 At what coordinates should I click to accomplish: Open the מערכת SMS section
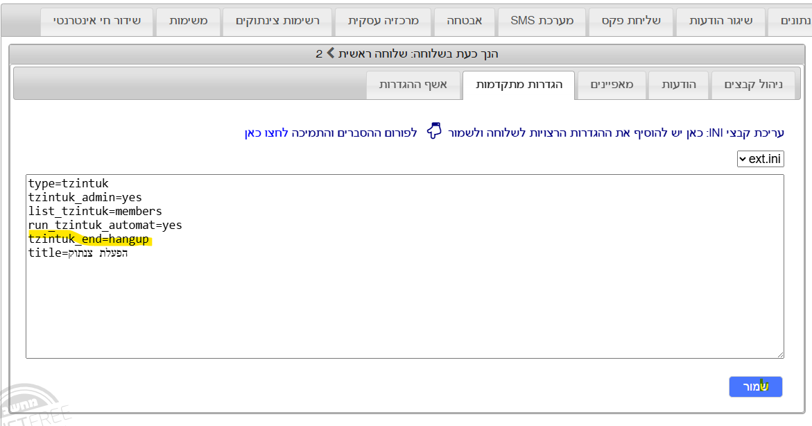click(541, 22)
